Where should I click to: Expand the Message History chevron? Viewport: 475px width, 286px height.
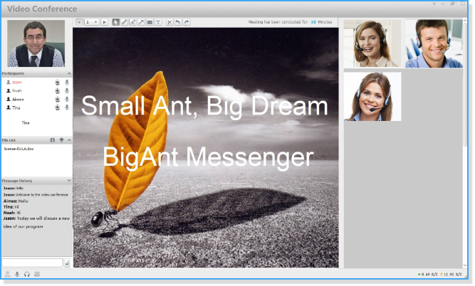coord(69,181)
